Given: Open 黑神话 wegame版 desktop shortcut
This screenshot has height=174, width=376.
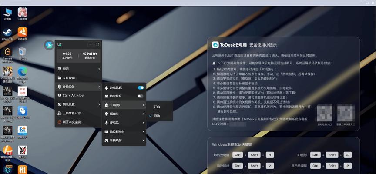Looking at the screenshot, I should [8, 134].
